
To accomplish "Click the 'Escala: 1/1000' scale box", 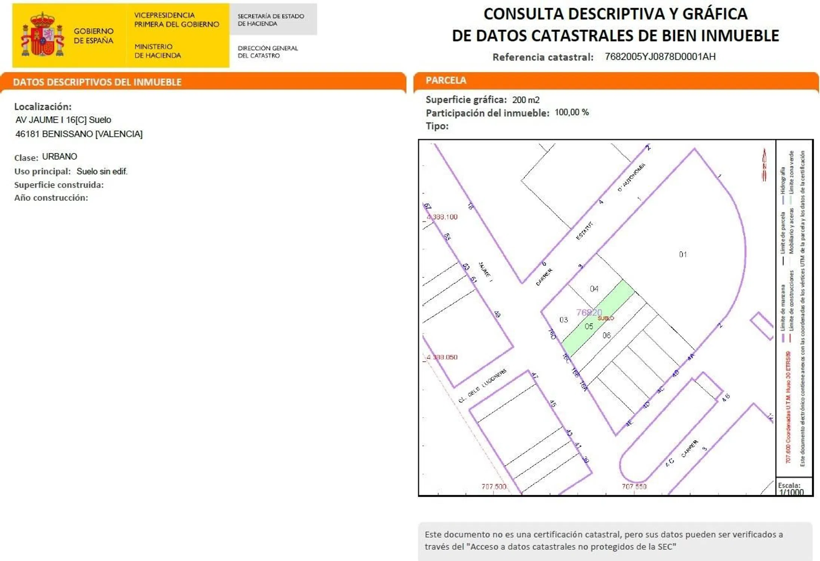I will 794,487.
